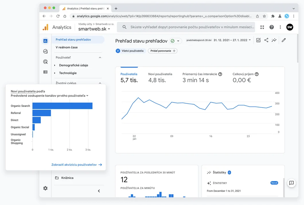
Task: Click the Organic Social bar
Action: [x=34, y=127]
